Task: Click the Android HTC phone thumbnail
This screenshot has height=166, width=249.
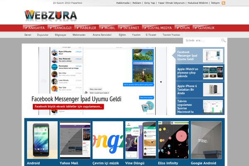Action: click(42, 140)
